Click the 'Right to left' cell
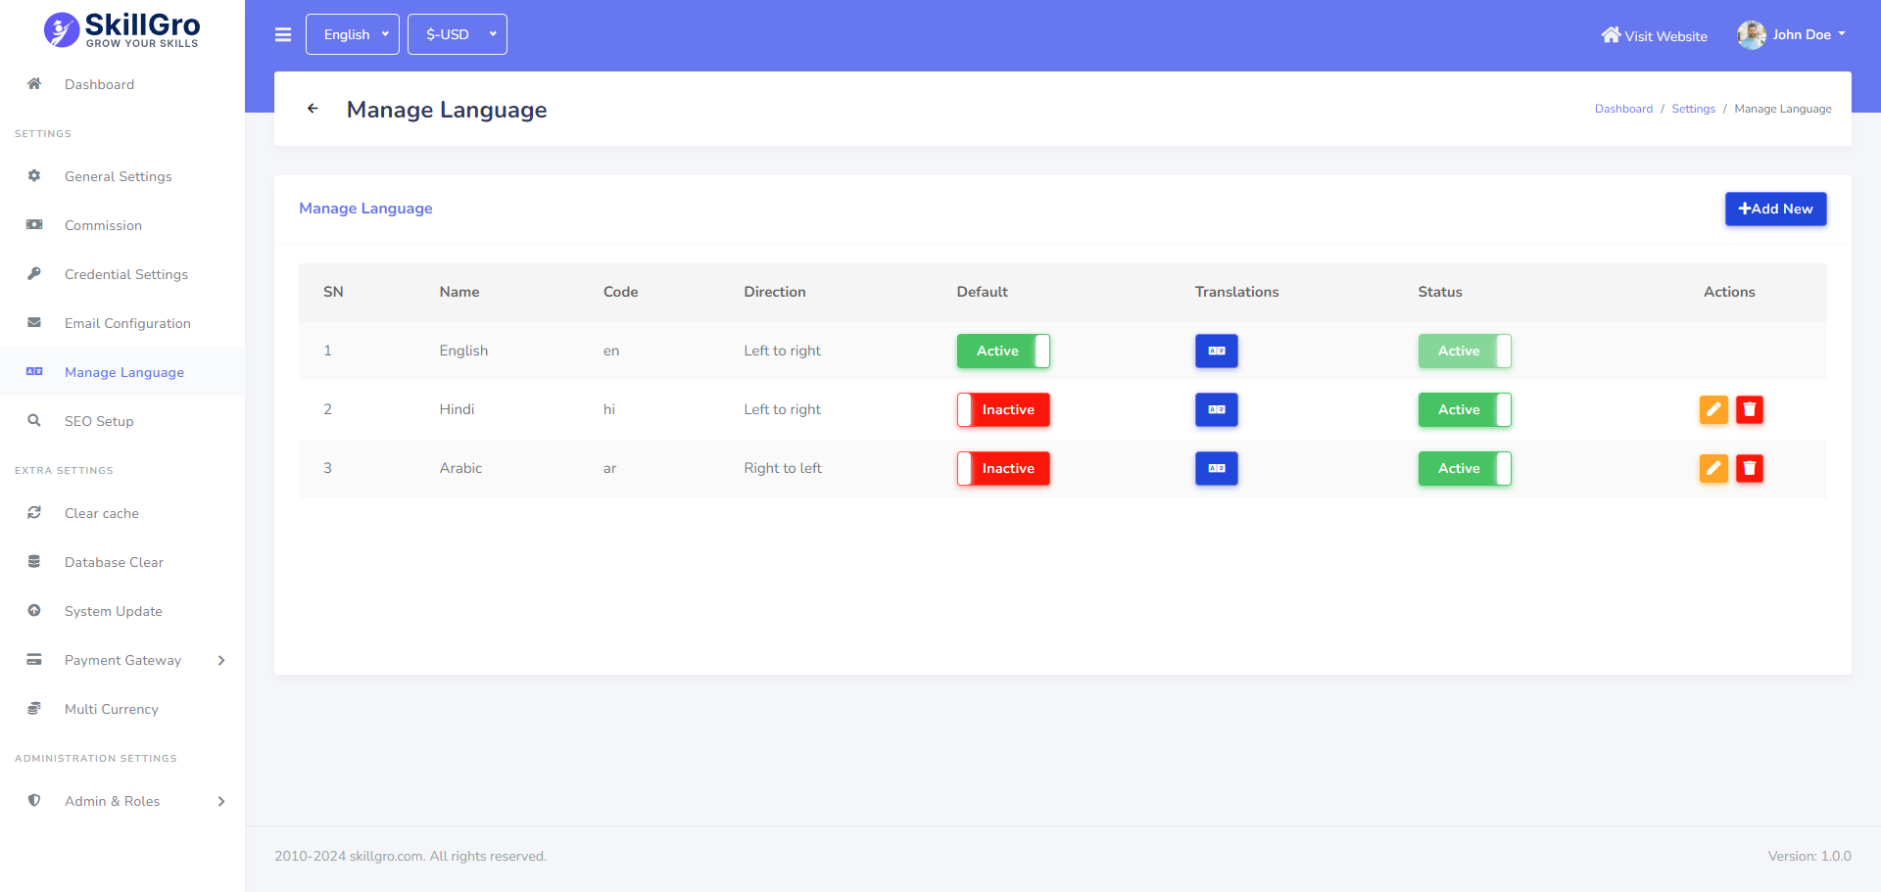The width and height of the screenshot is (1881, 892). click(783, 468)
